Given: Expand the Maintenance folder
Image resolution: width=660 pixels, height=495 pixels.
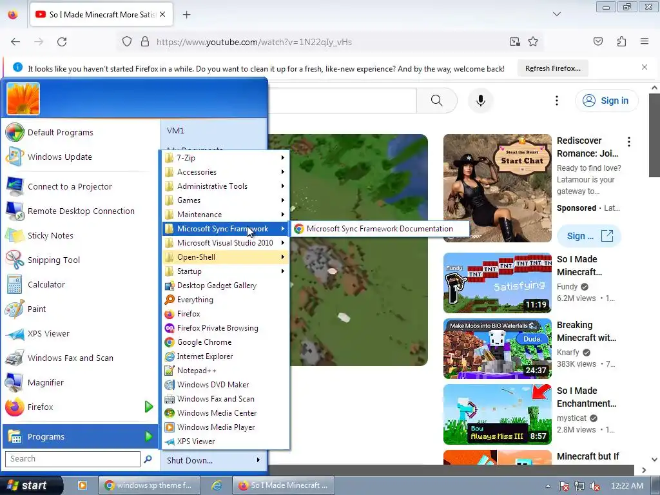Looking at the screenshot, I should click(226, 215).
